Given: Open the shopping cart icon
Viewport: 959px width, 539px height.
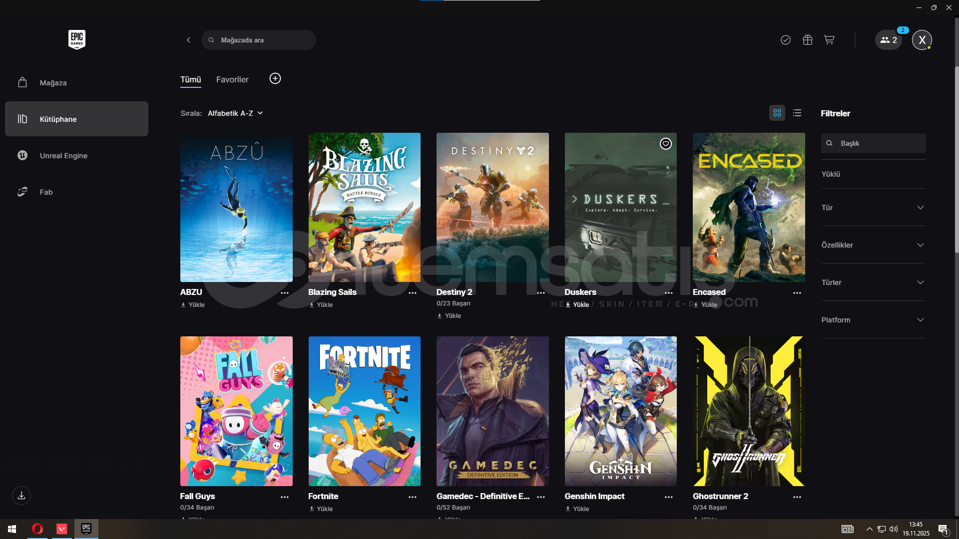Looking at the screenshot, I should point(829,40).
